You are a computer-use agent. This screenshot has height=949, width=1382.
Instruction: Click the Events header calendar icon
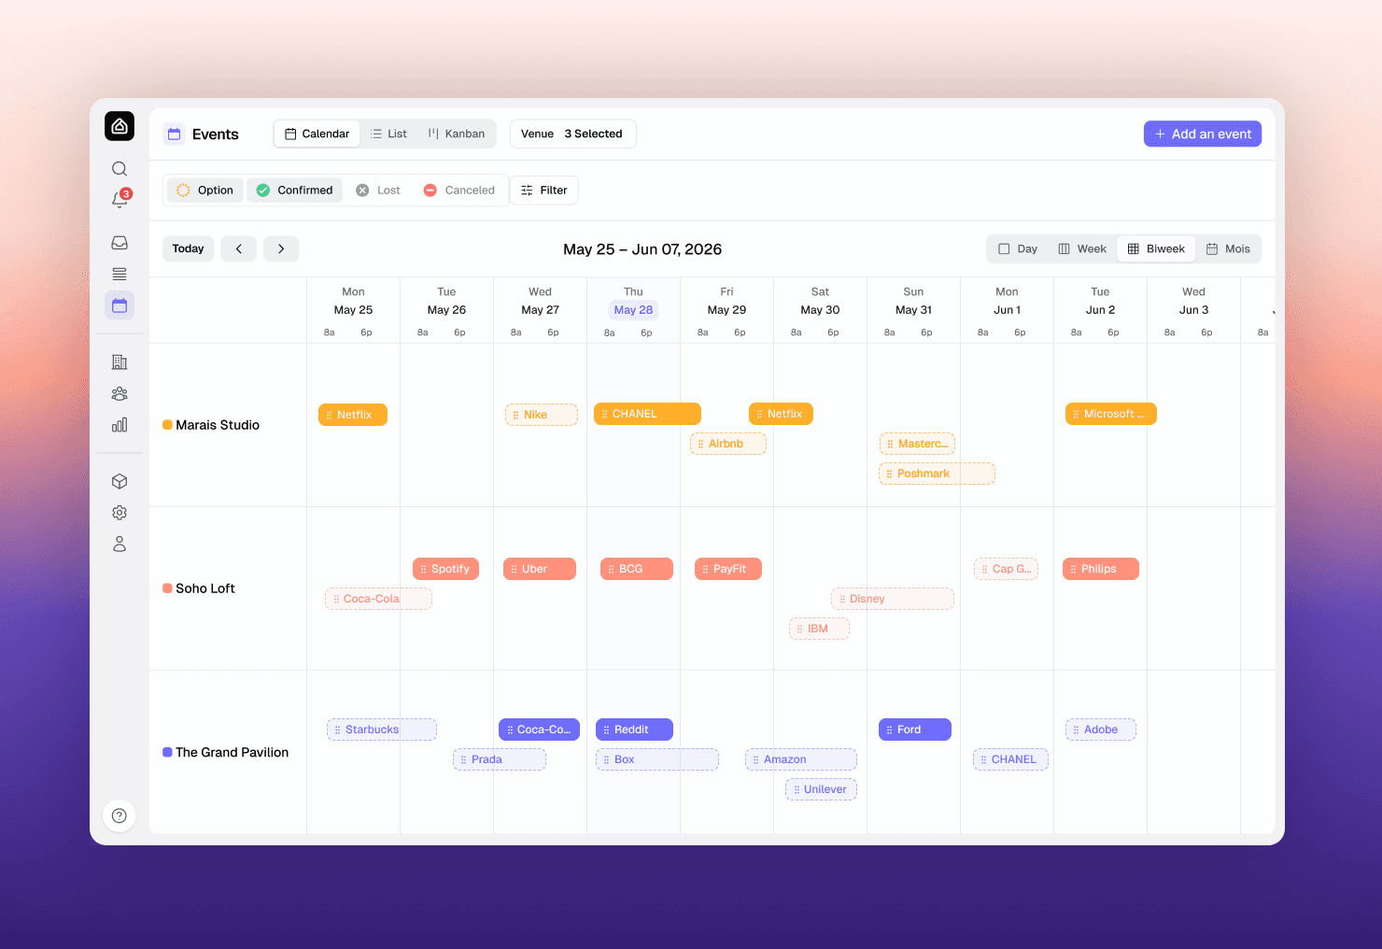174,134
